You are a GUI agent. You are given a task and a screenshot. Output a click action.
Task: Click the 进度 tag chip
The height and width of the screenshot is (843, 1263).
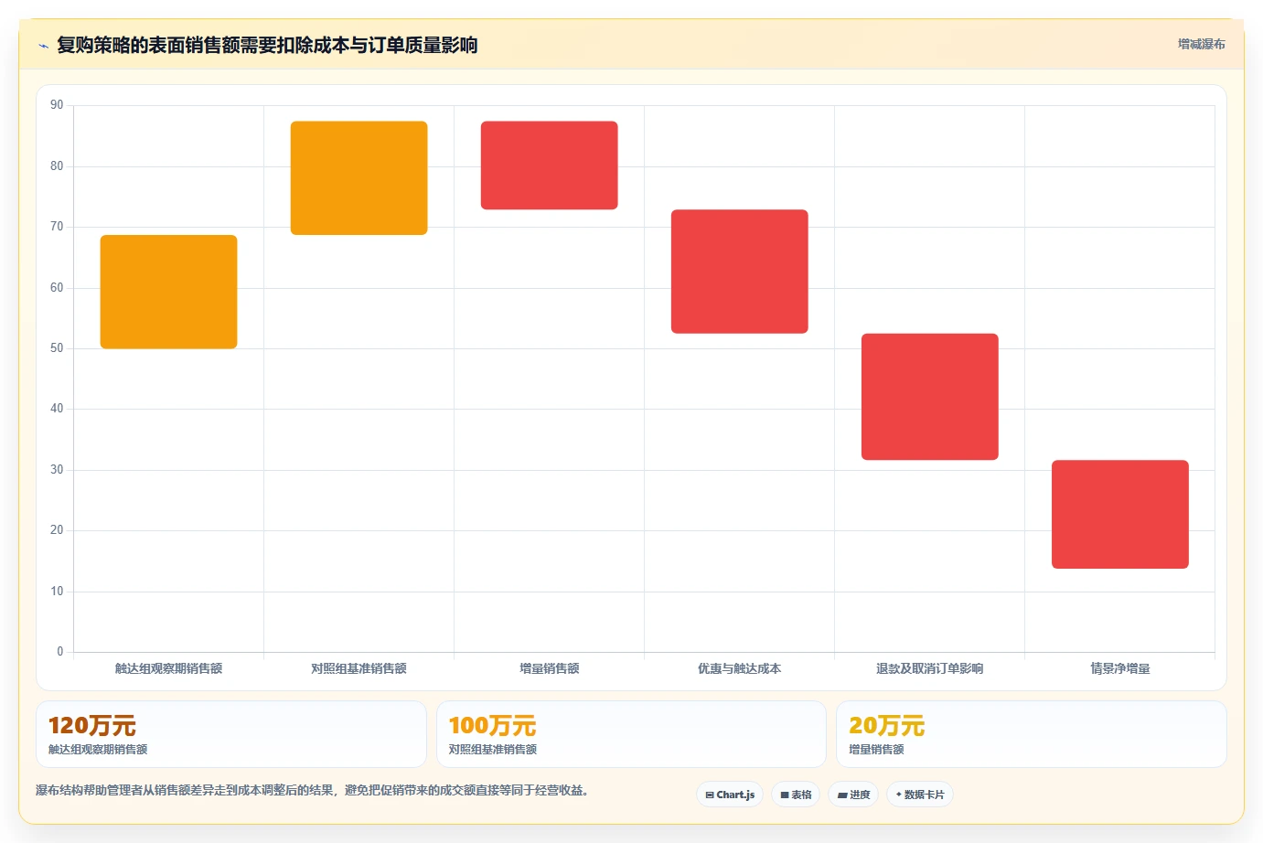coord(853,795)
